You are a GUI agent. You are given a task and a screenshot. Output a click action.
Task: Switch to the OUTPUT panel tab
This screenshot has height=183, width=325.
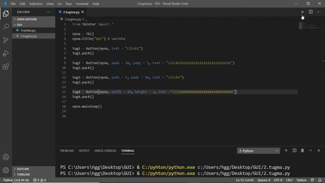84,150
